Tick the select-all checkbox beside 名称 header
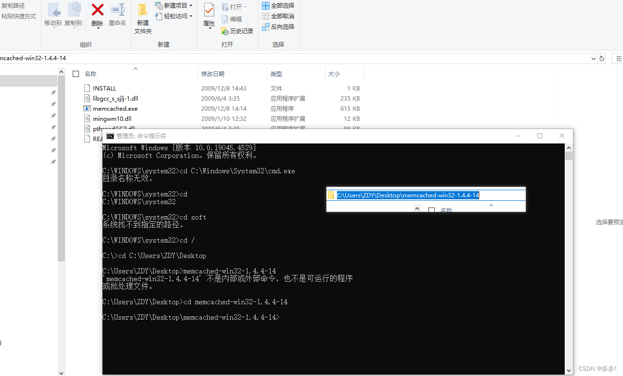623x376 pixels. point(76,74)
